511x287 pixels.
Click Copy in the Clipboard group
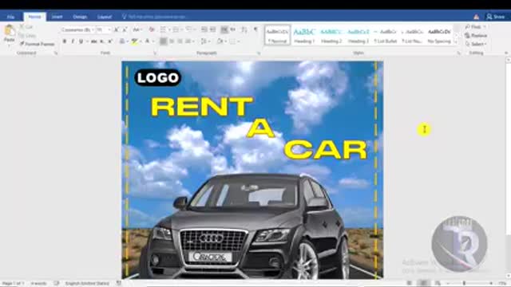coord(27,35)
